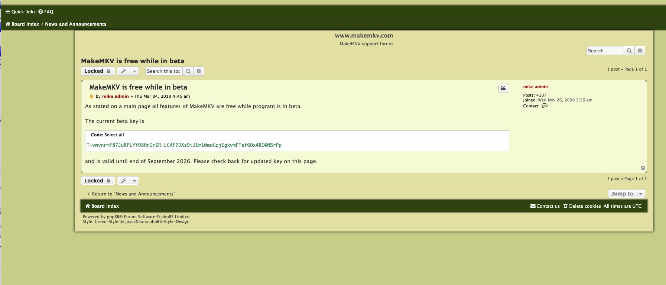This screenshot has width=666, height=285.
Task: Click the post heading MakeMKV is free while in beta
Action: tap(138, 87)
